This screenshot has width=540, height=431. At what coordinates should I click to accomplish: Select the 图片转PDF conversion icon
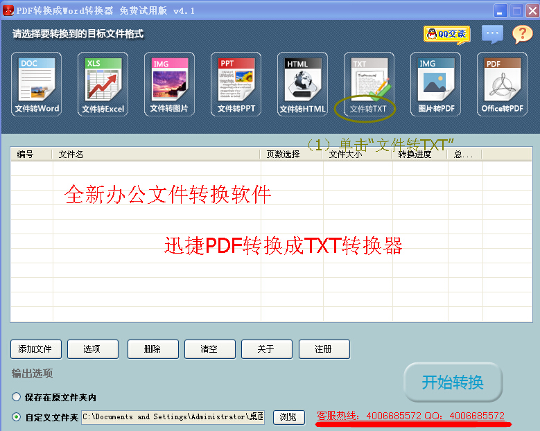(435, 84)
